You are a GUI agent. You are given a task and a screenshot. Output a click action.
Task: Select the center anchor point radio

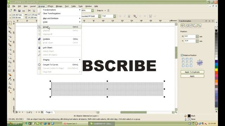pos(187,62)
